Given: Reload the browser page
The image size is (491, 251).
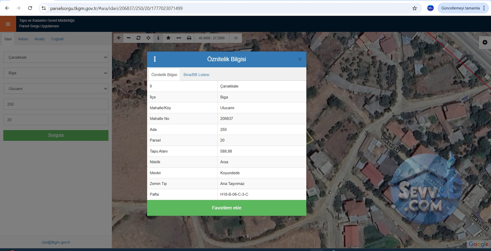Looking at the screenshot, I should [x=30, y=8].
